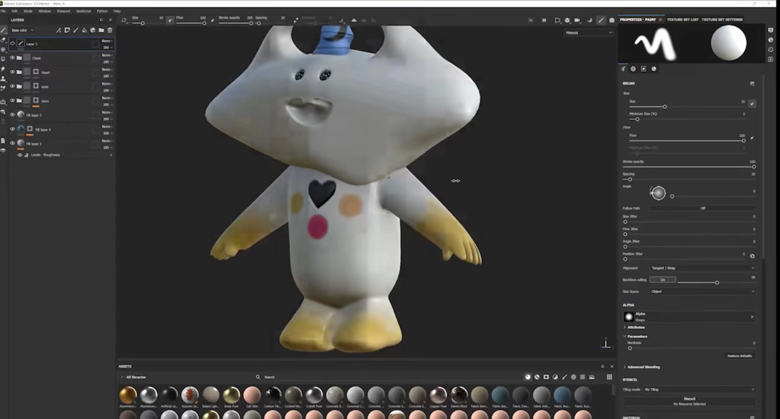This screenshot has width=780, height=419.
Task: Select the Projection tool in left toolbar
Action: tap(3, 50)
